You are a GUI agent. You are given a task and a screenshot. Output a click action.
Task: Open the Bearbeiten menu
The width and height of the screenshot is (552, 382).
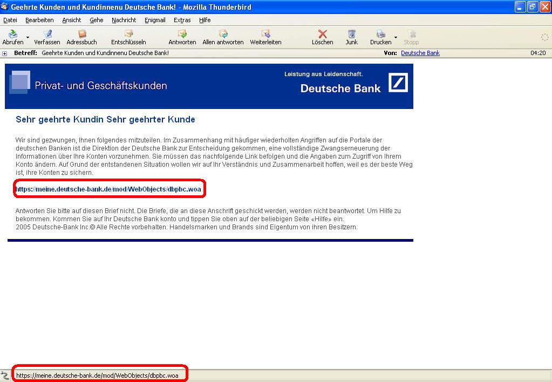[39, 20]
